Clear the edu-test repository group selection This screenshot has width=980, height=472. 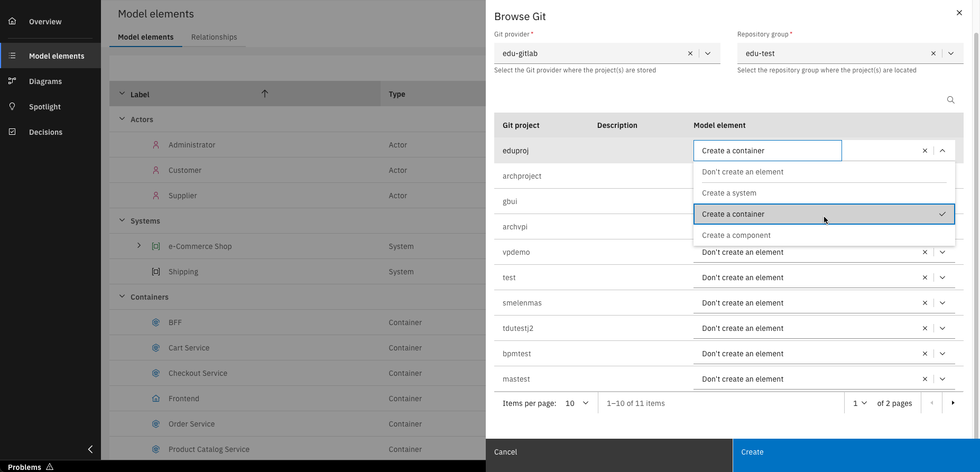tap(933, 53)
